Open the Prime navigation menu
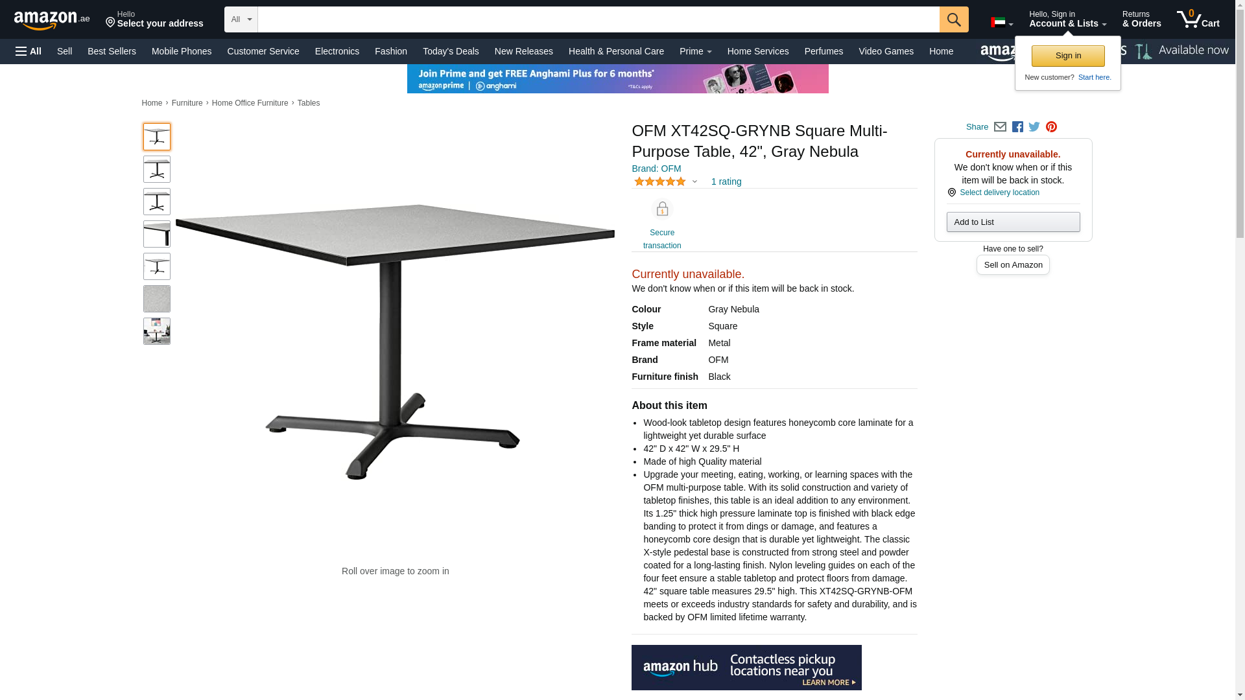1245x700 pixels. 695,51
